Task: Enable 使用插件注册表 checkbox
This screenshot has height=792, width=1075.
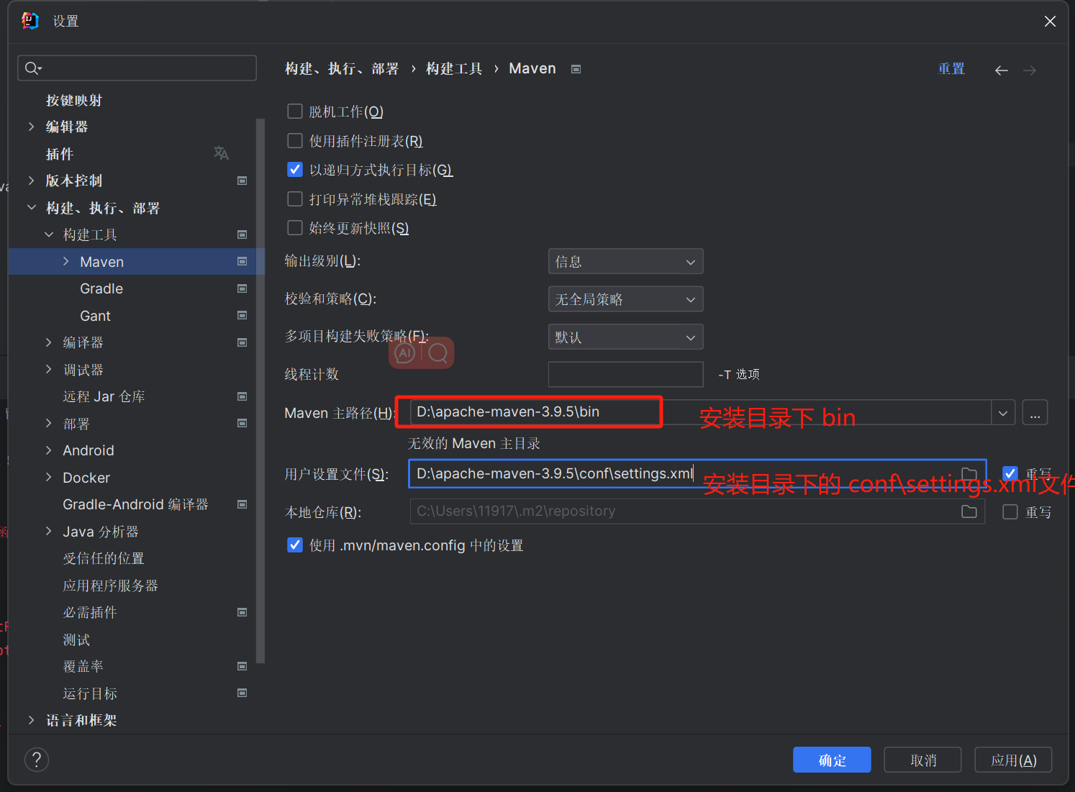Action: coord(295,140)
